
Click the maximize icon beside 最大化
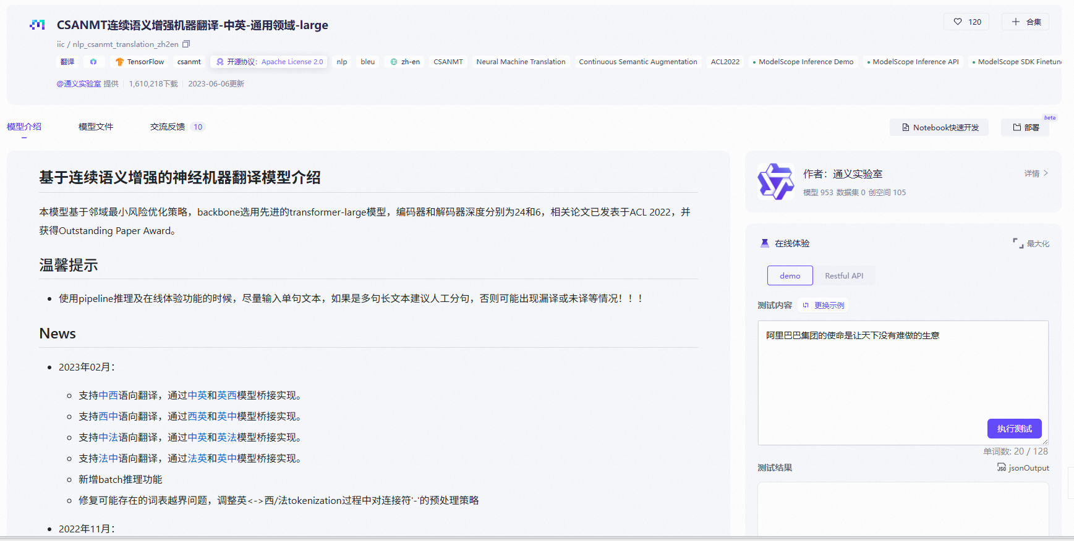coord(1018,243)
